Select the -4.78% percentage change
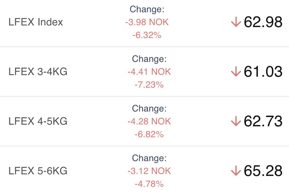Screen dimensions: 289x193 click(x=149, y=184)
